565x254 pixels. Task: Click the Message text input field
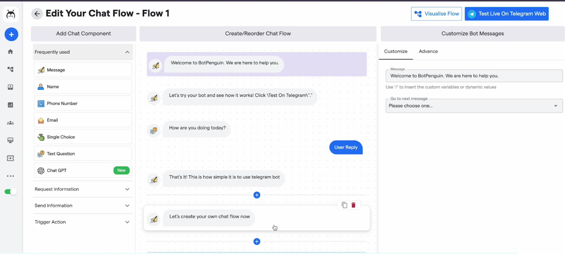(x=474, y=76)
